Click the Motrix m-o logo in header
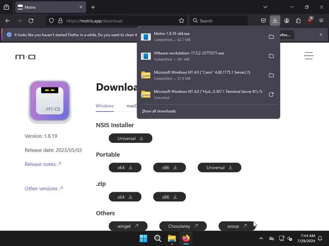The height and width of the screenshot is (246, 329). pyautogui.click(x=25, y=57)
